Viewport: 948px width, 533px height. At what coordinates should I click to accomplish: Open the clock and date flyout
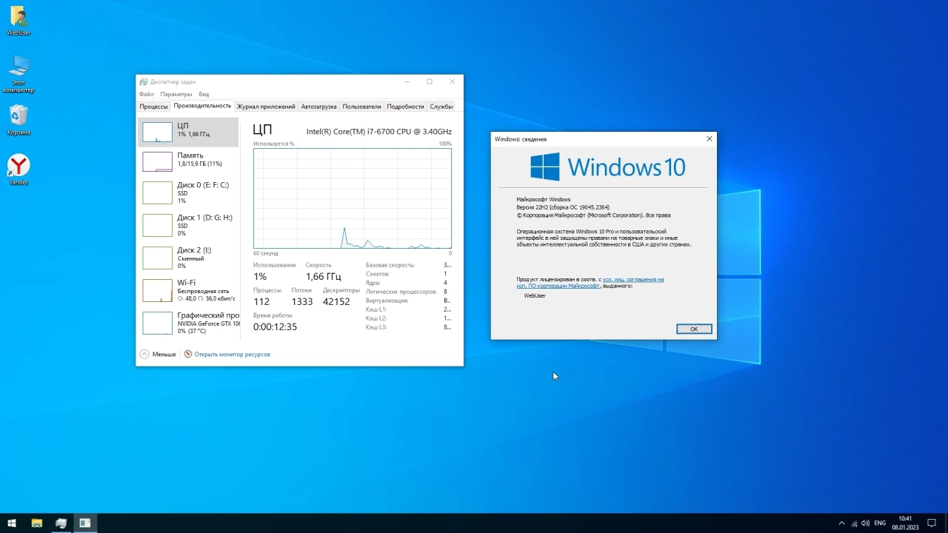pyautogui.click(x=905, y=523)
